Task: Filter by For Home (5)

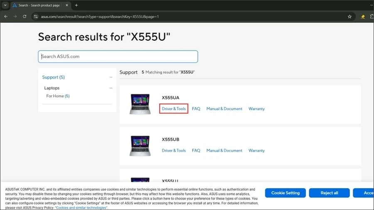Action: point(58,96)
